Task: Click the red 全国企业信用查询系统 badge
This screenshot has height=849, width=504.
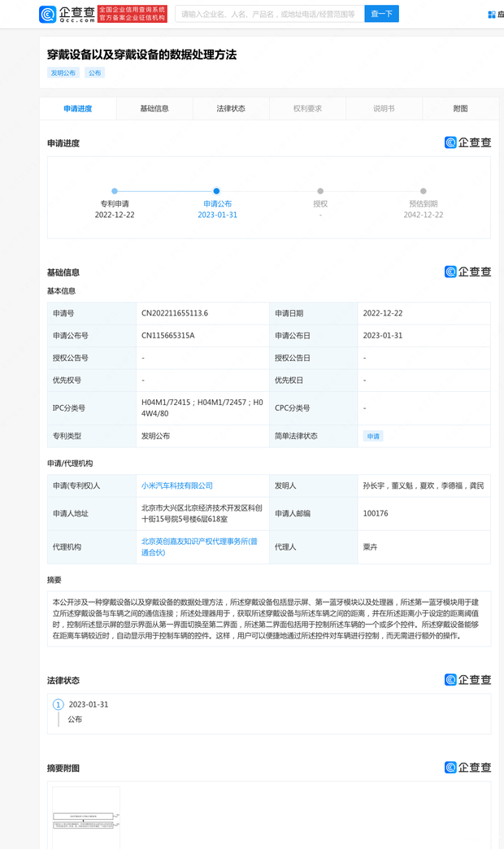Action: tap(132, 14)
